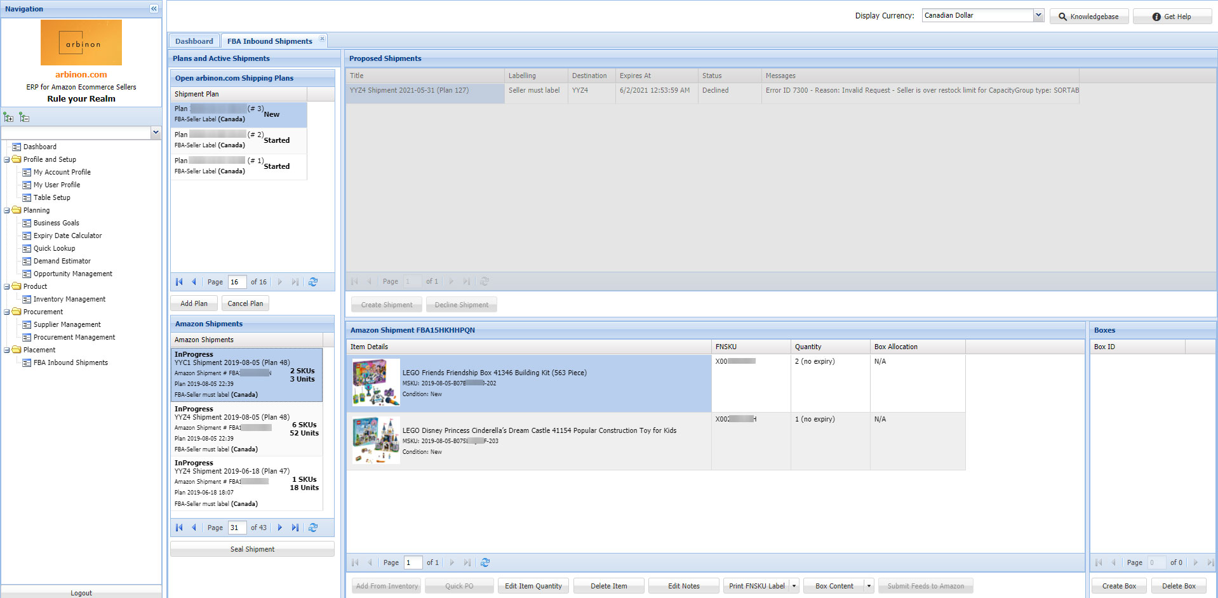Go to previous page of Shipping Plans
The image size is (1218, 598).
coord(194,282)
